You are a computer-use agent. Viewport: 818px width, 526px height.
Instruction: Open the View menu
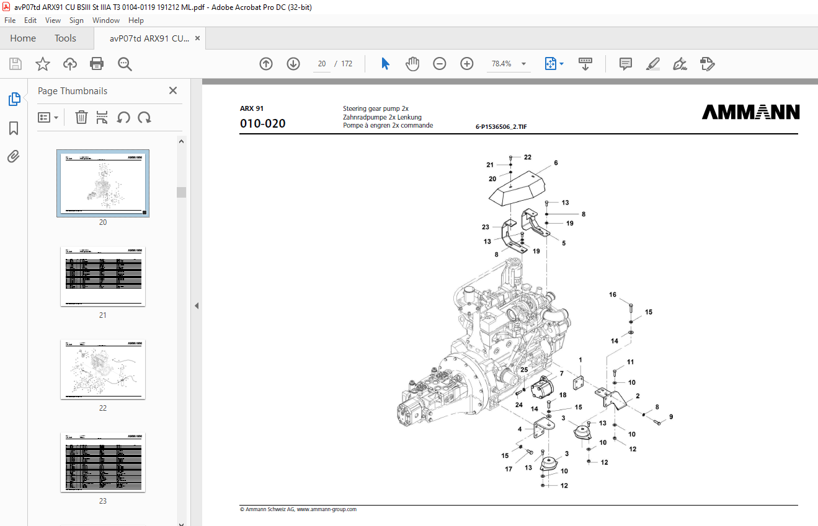tap(53, 20)
